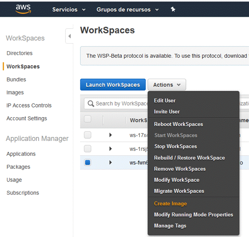Screen dimensions: 249x237
Task: Click the ws-fwn WorkSpace ID cell
Action: coord(139,163)
